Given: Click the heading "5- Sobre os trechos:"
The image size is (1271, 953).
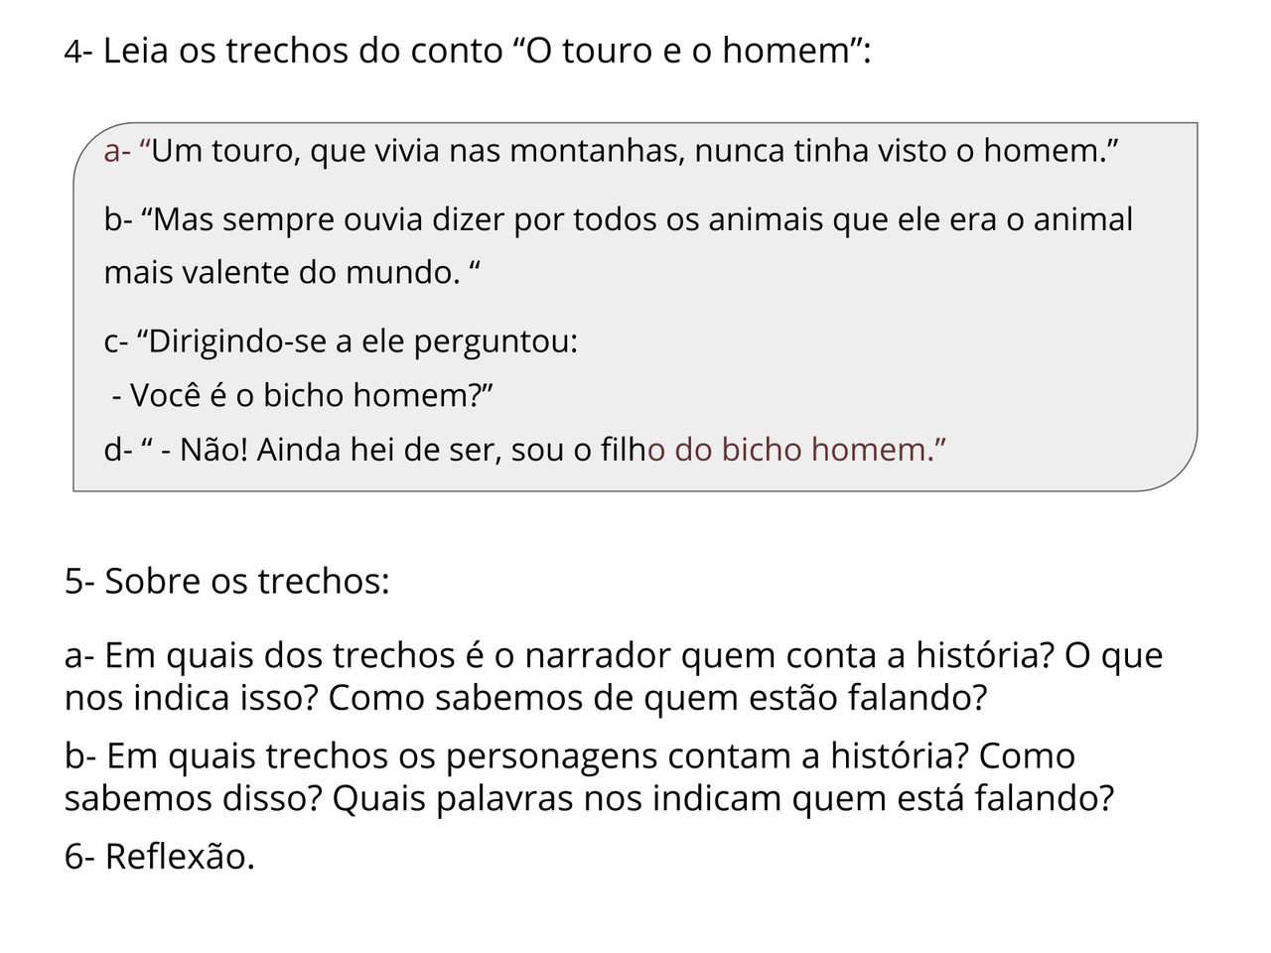Looking at the screenshot, I should point(227,581).
